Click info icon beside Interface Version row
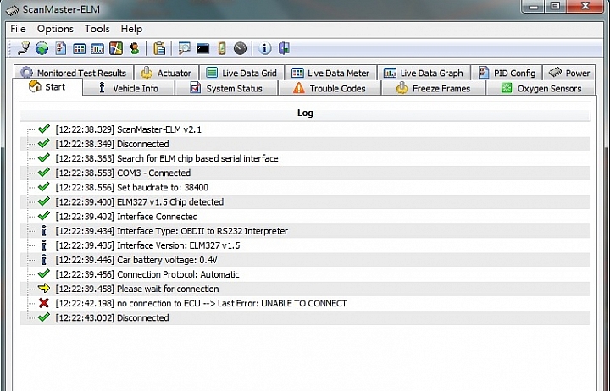This screenshot has width=610, height=391. point(43,245)
